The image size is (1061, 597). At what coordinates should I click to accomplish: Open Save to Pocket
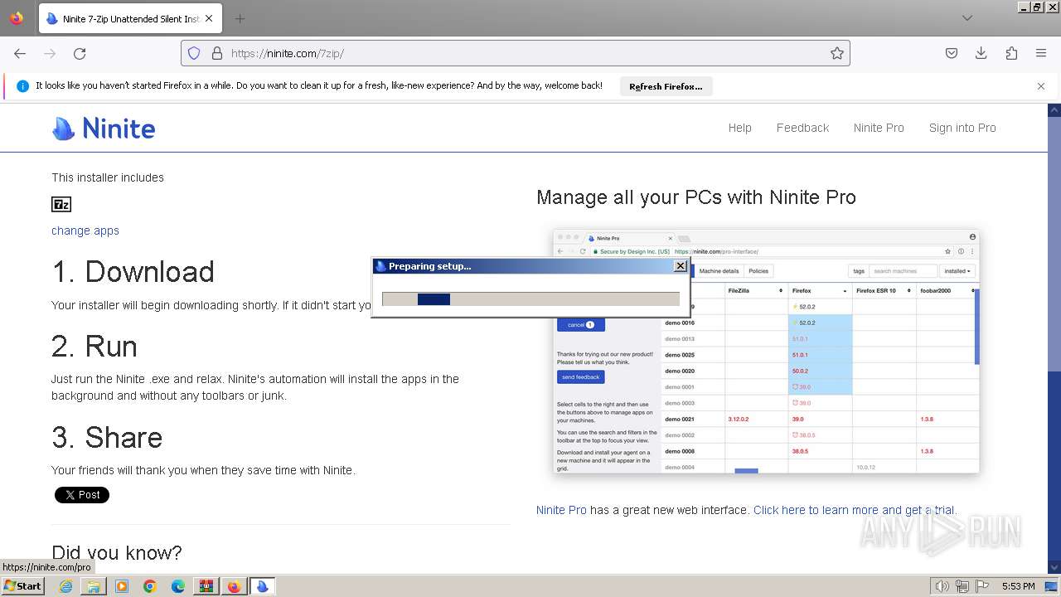click(x=952, y=53)
